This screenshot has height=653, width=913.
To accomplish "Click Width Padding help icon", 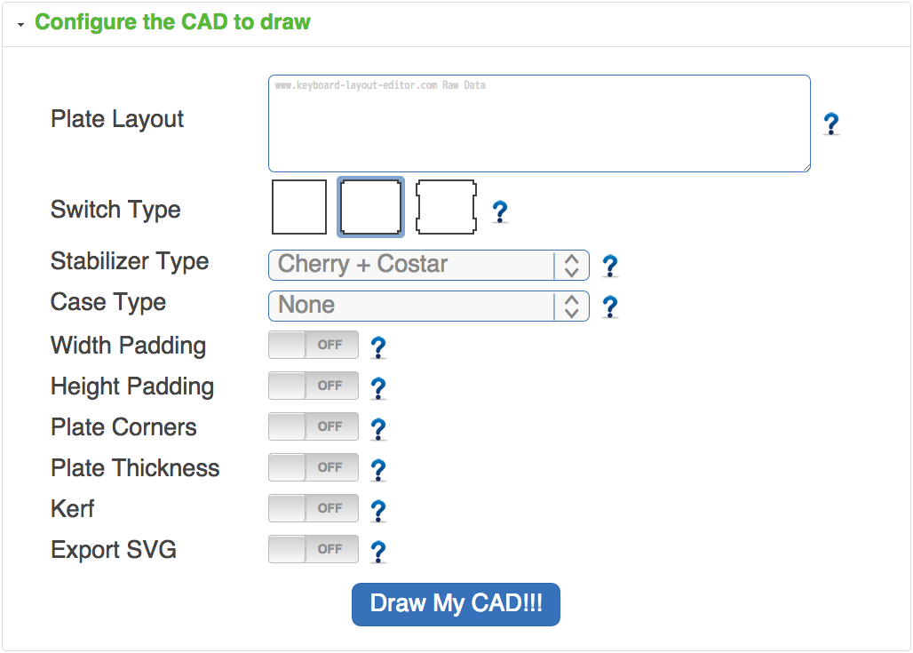I will click(378, 347).
